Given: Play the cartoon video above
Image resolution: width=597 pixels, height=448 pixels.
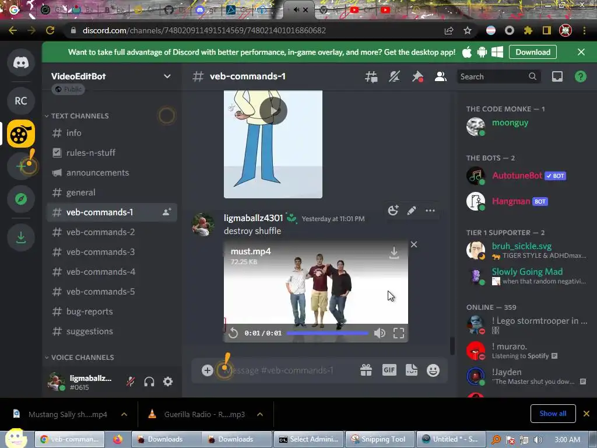Looking at the screenshot, I should (x=273, y=110).
